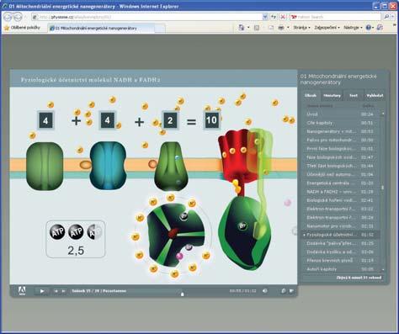
Task: Open the print dropdown arrow
Action: tap(288, 28)
